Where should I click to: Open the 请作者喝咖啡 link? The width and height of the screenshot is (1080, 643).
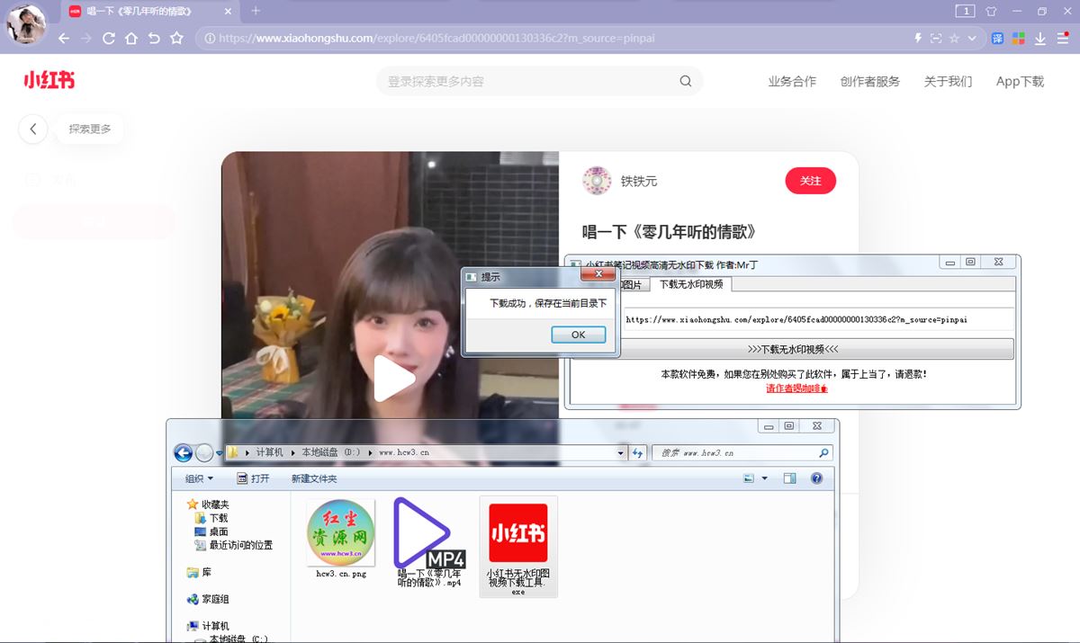point(796,388)
